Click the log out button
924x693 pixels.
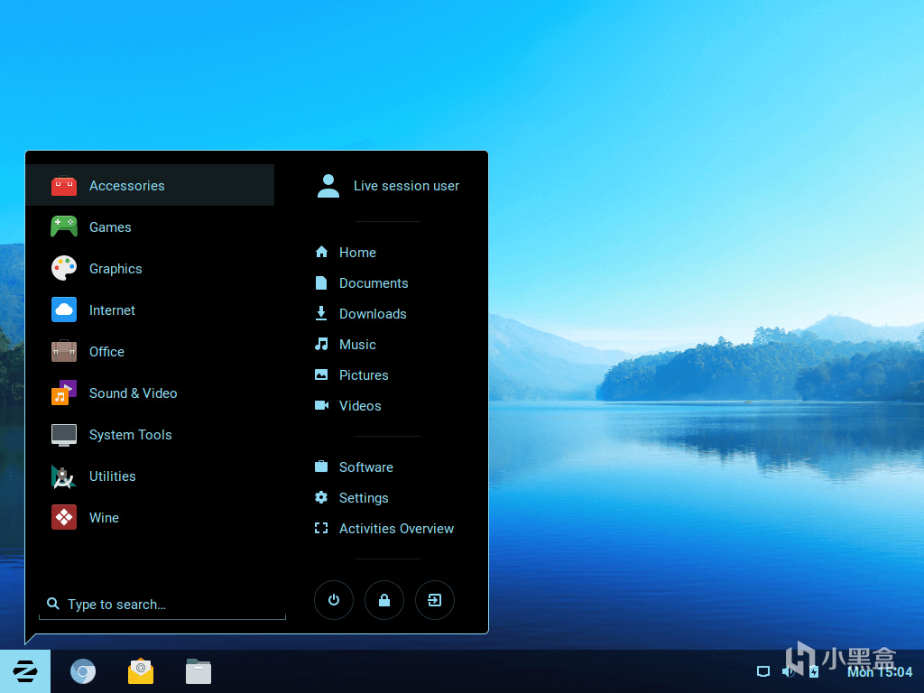coord(435,600)
